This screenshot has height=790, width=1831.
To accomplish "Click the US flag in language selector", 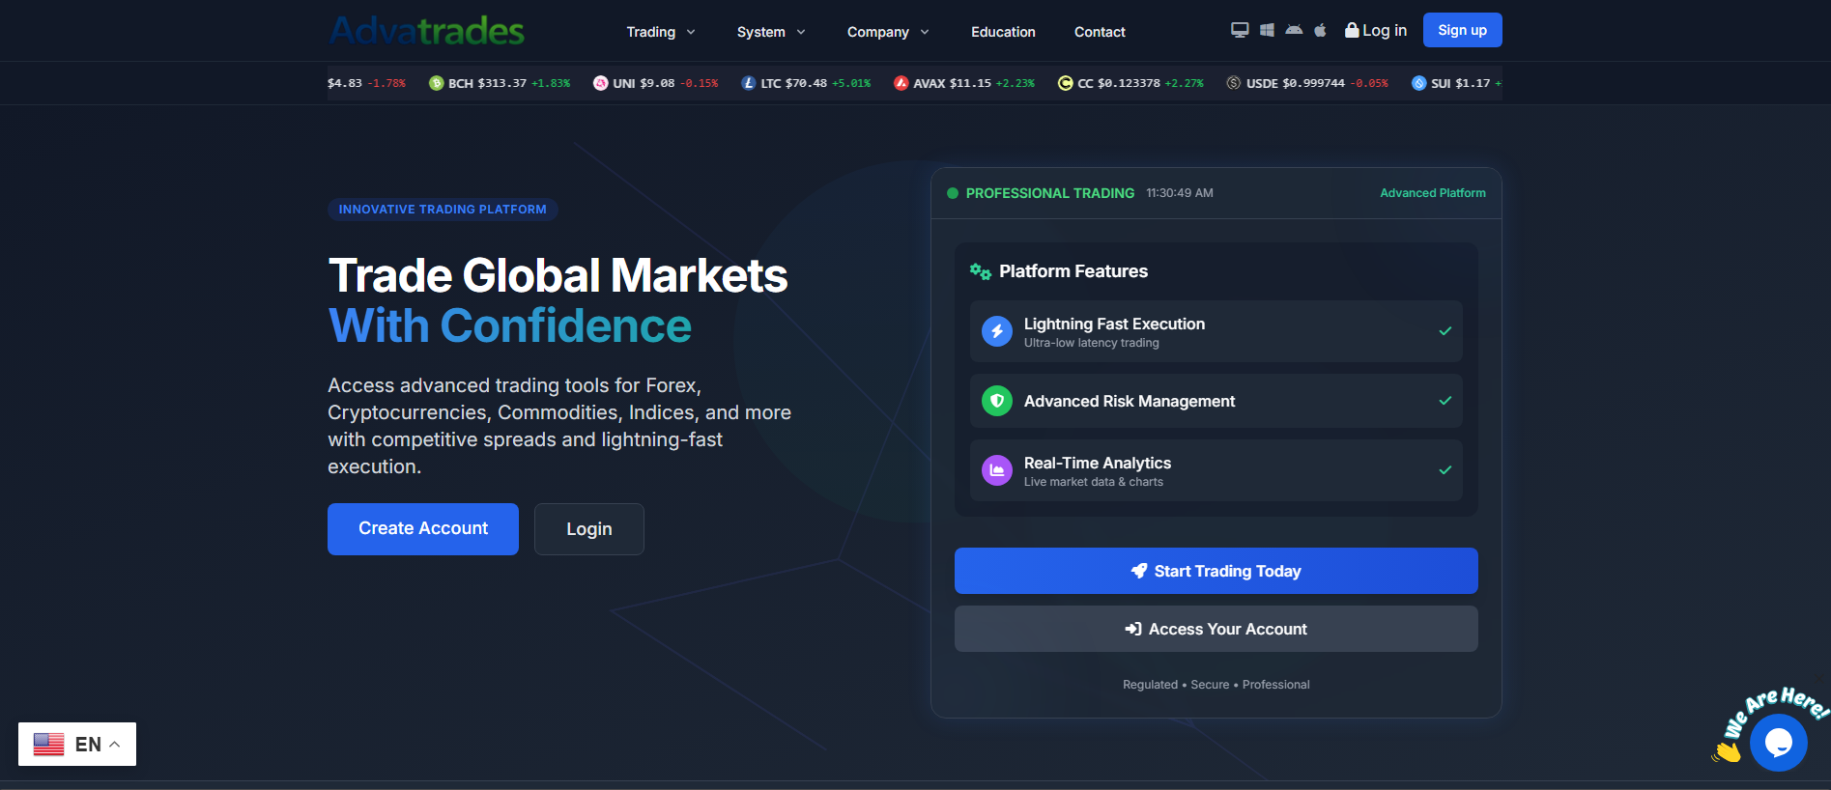I will (x=49, y=745).
